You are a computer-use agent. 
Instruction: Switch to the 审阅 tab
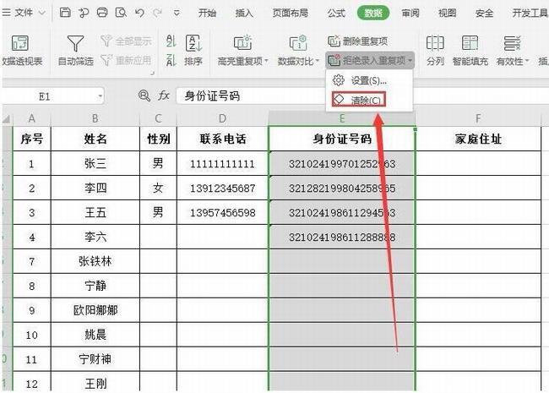coord(410,14)
